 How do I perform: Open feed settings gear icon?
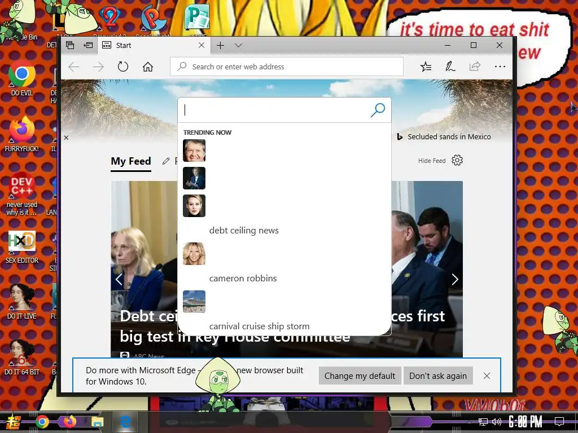point(457,160)
